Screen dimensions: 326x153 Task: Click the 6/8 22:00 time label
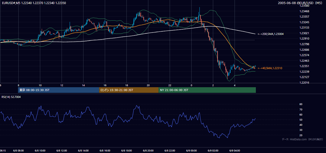point(170,150)
